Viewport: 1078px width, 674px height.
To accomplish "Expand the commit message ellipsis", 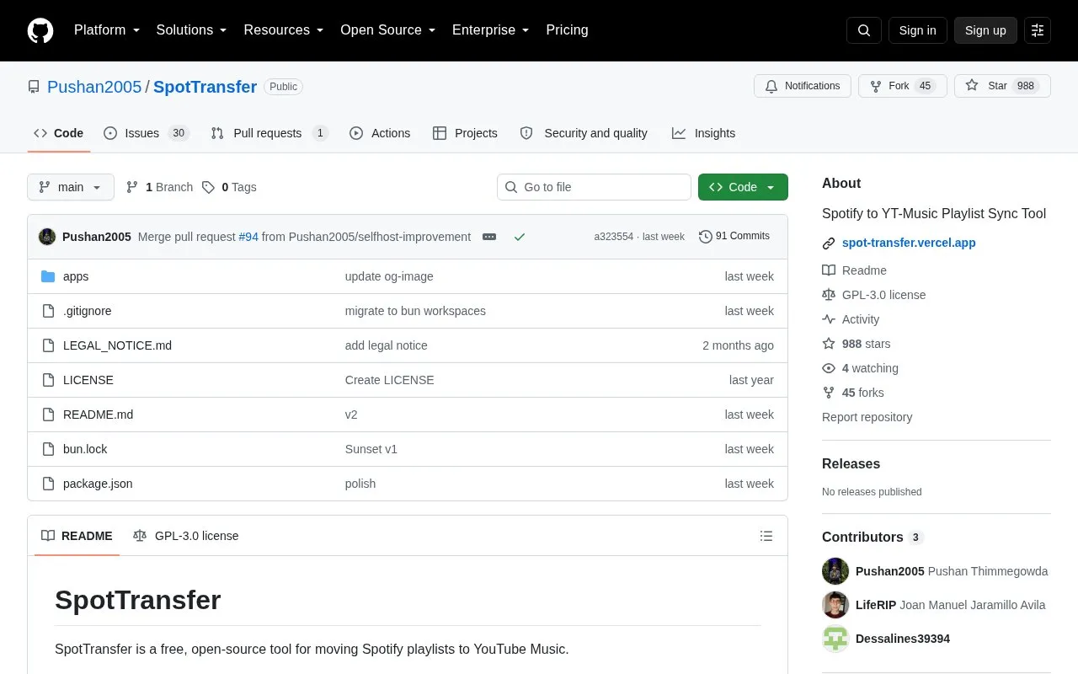I will point(489,237).
